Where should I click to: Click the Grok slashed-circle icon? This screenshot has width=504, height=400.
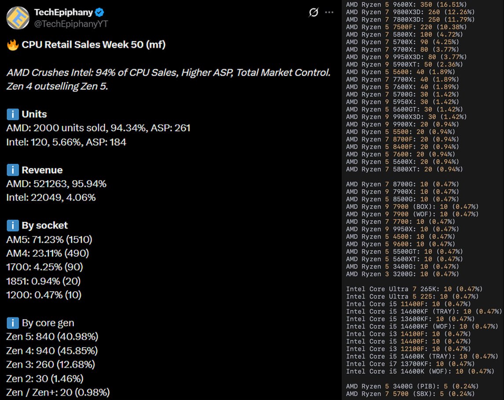coord(314,12)
